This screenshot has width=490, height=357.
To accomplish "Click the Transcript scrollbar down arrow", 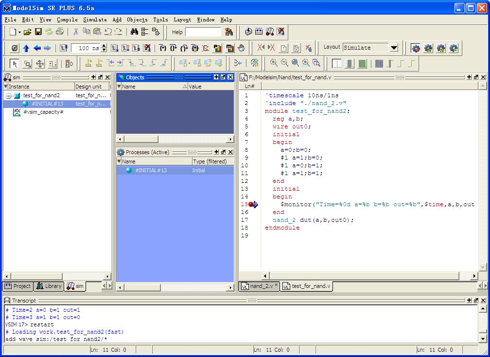I will pyautogui.click(x=483, y=339).
